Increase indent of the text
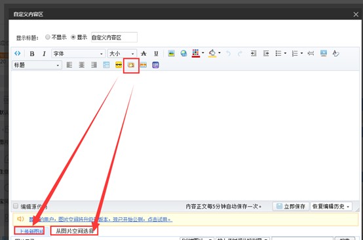This screenshot has width=363, height=240. click(254, 54)
